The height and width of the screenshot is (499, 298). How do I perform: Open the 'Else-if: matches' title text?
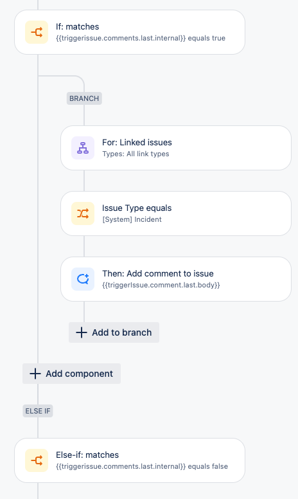pyautogui.click(x=87, y=455)
